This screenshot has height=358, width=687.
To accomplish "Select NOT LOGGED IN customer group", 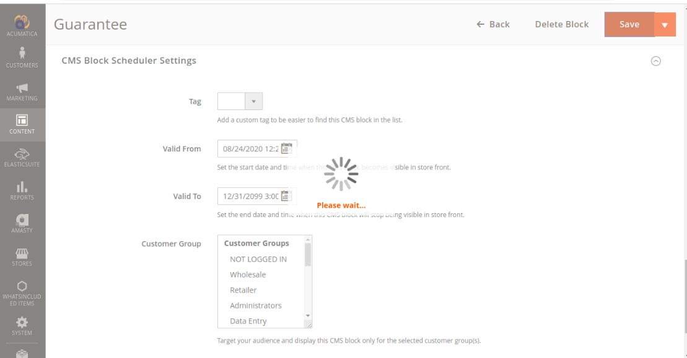I will pos(258,259).
